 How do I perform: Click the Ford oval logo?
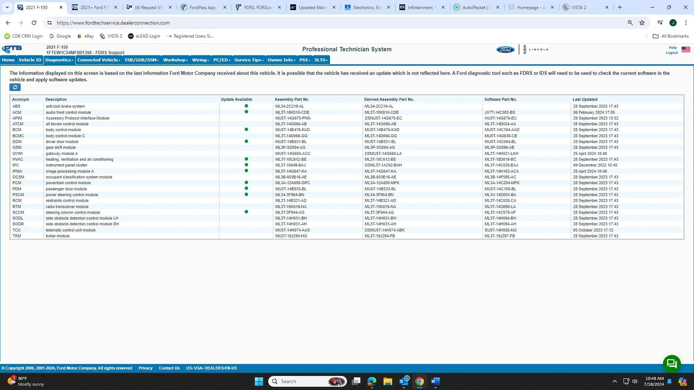coord(505,50)
